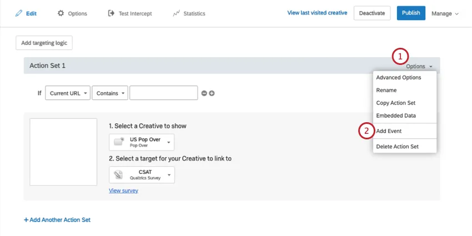Open the Current URL dropdown
472x236 pixels.
click(x=68, y=93)
